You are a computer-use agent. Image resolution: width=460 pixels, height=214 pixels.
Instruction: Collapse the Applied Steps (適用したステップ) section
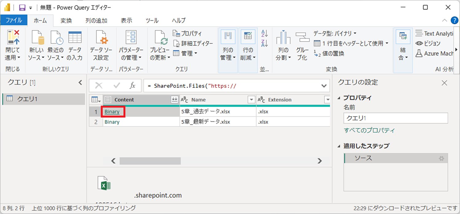(339, 146)
